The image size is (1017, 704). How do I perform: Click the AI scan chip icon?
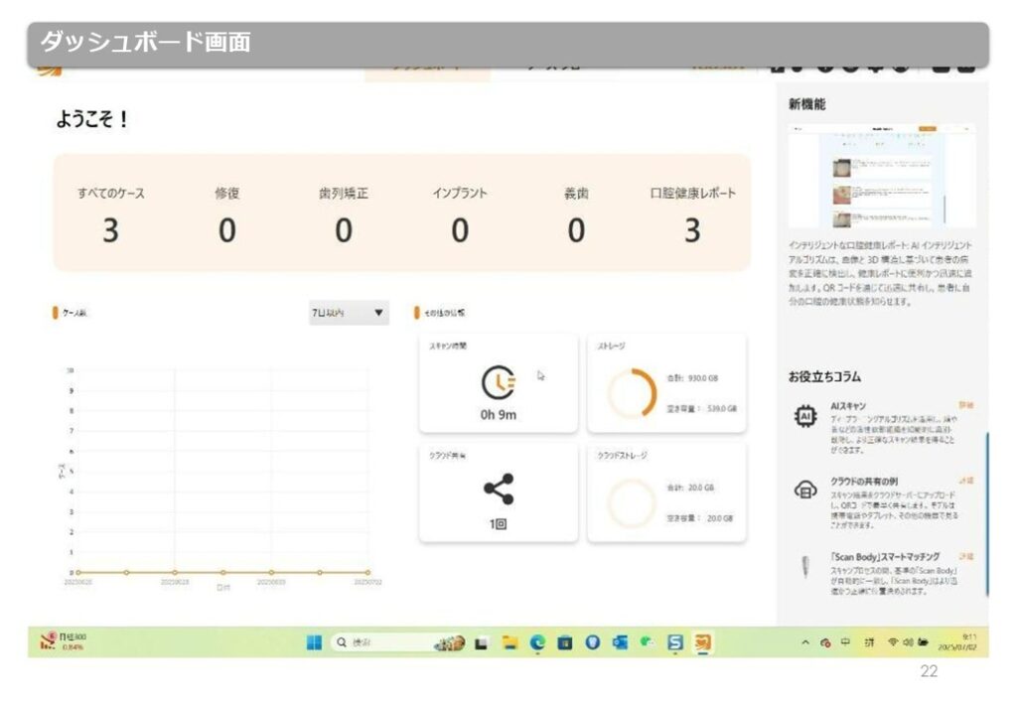[805, 417]
